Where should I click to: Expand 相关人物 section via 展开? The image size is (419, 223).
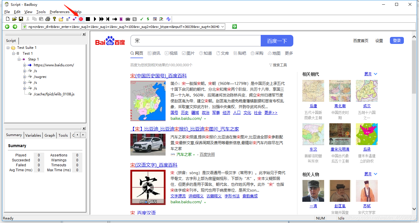point(371,174)
